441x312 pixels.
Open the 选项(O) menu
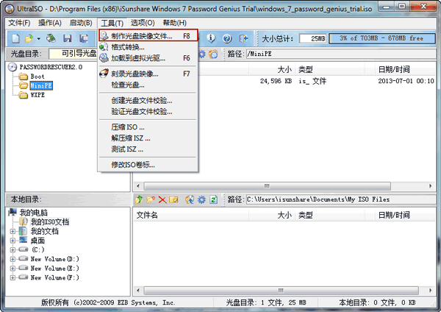pyautogui.click(x=143, y=23)
